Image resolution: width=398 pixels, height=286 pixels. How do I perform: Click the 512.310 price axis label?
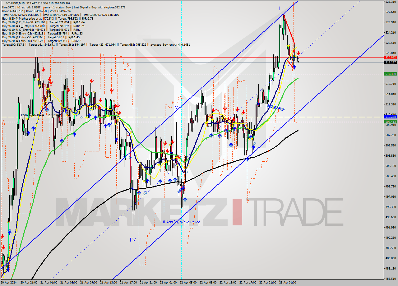391,104
